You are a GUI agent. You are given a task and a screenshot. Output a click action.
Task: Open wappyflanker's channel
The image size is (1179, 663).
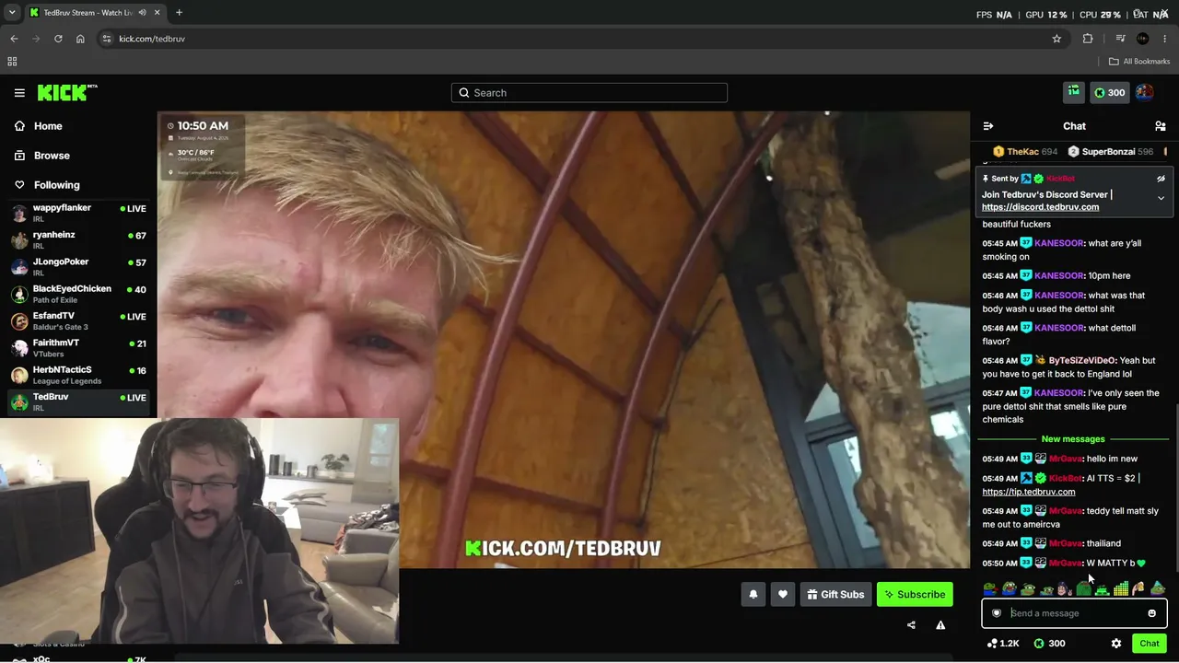point(78,214)
